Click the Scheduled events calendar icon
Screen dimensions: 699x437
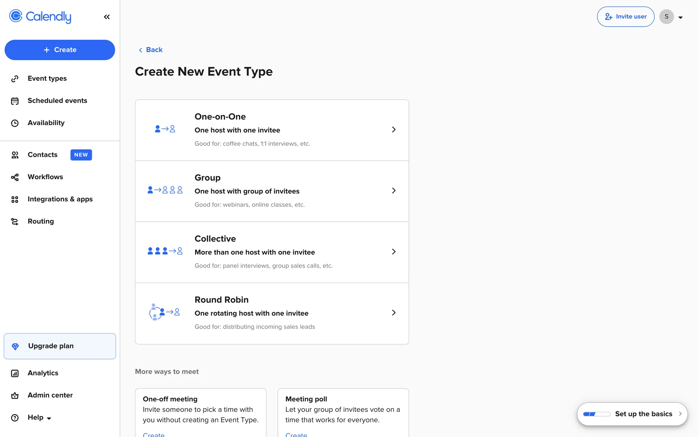pyautogui.click(x=15, y=101)
